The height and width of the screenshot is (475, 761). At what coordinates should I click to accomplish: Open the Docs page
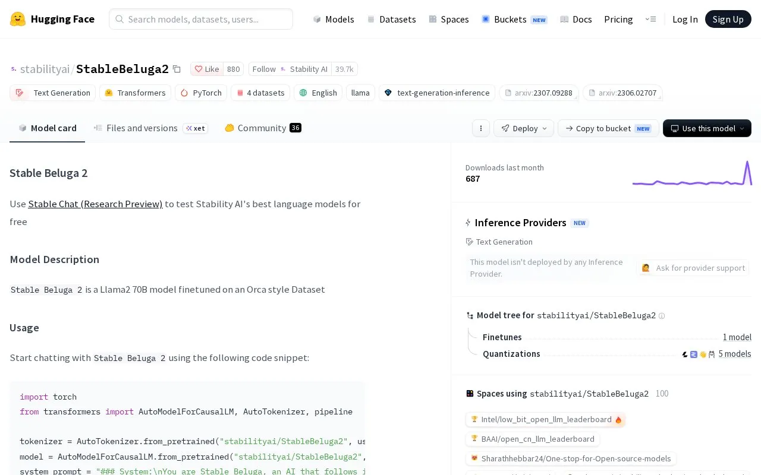click(576, 19)
